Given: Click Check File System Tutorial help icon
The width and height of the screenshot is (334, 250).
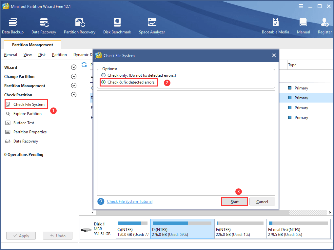Looking at the screenshot, I should click(101, 202).
